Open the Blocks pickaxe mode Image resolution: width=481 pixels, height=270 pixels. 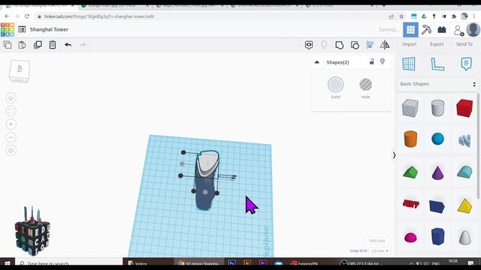tap(426, 30)
